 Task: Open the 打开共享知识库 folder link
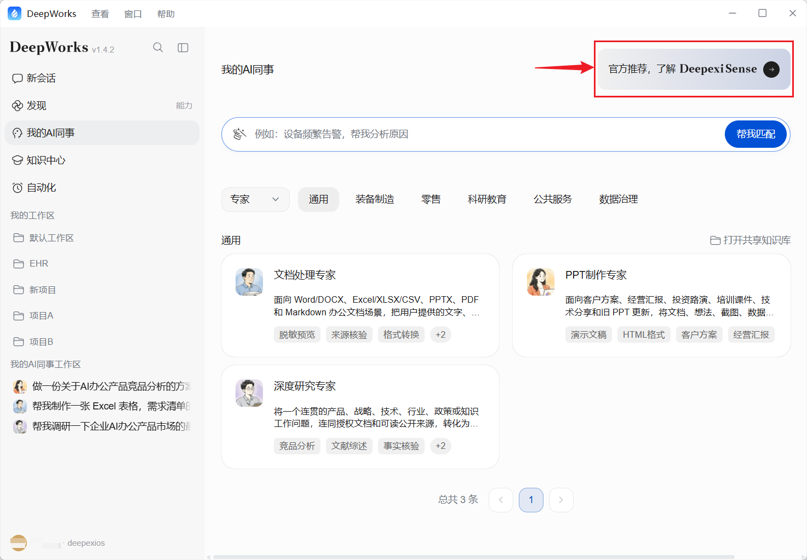pos(751,240)
